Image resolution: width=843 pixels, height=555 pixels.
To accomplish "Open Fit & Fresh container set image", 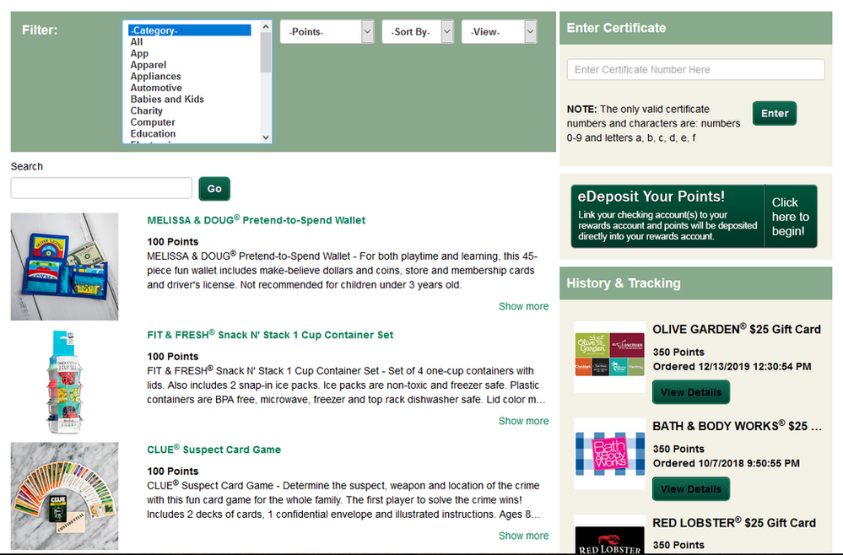I will [64, 381].
